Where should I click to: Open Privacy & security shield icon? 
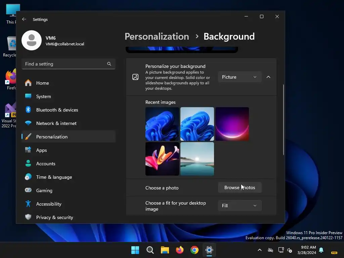pyautogui.click(x=28, y=217)
